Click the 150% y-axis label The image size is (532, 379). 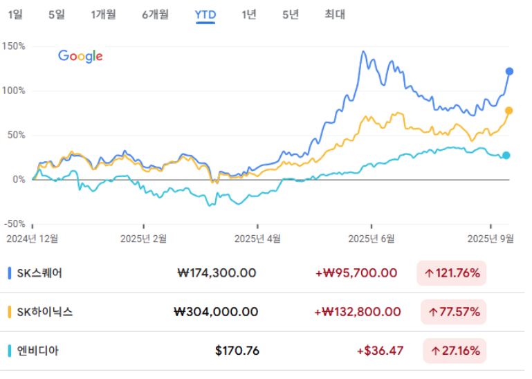14,47
